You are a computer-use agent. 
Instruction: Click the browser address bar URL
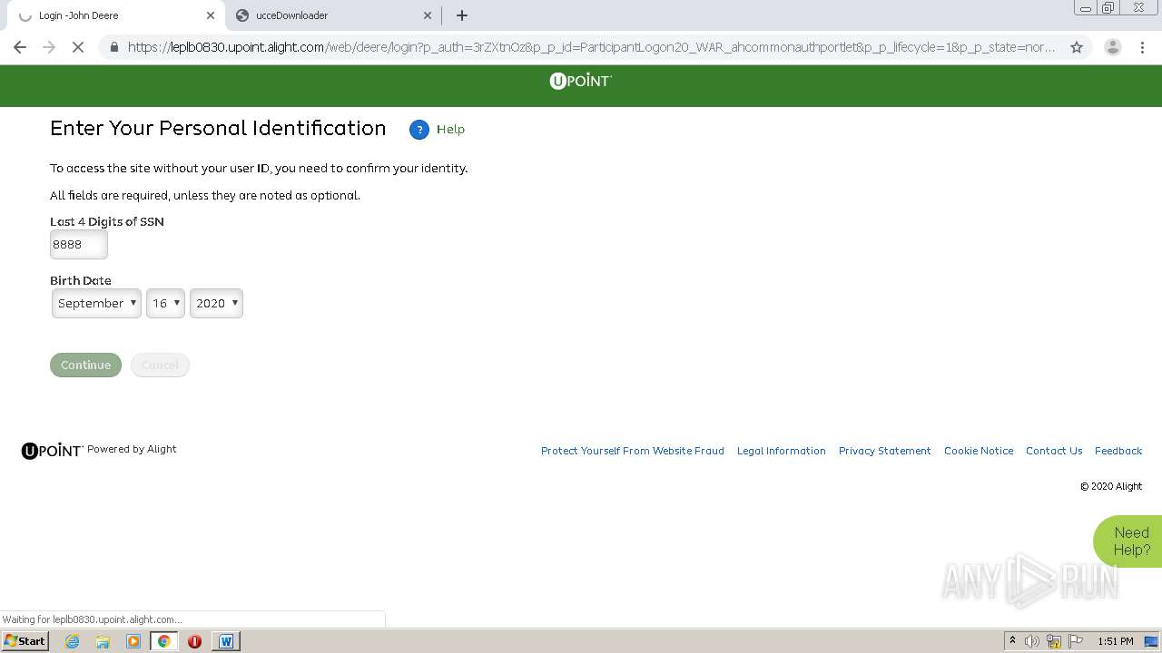591,47
